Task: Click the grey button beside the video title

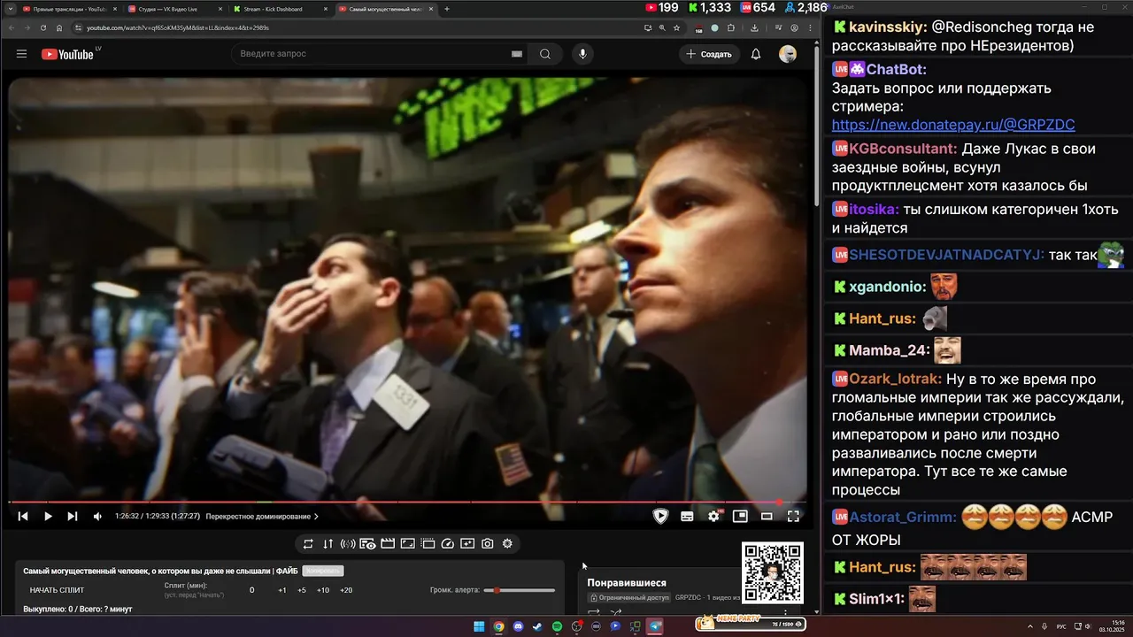Action: coord(323,571)
